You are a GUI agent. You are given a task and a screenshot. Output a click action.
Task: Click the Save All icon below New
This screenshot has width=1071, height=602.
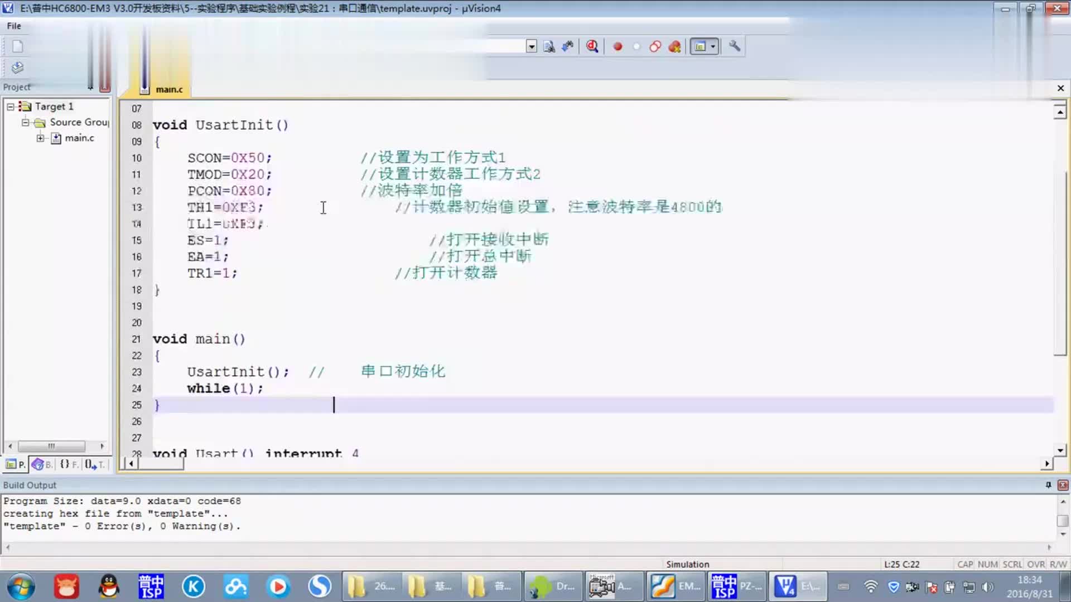[x=17, y=67]
